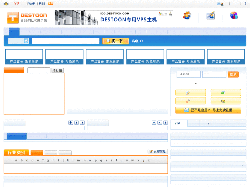Viewport: 250px width, 187px height.
Task: Focus the main search text field
Action: [x=66, y=41]
